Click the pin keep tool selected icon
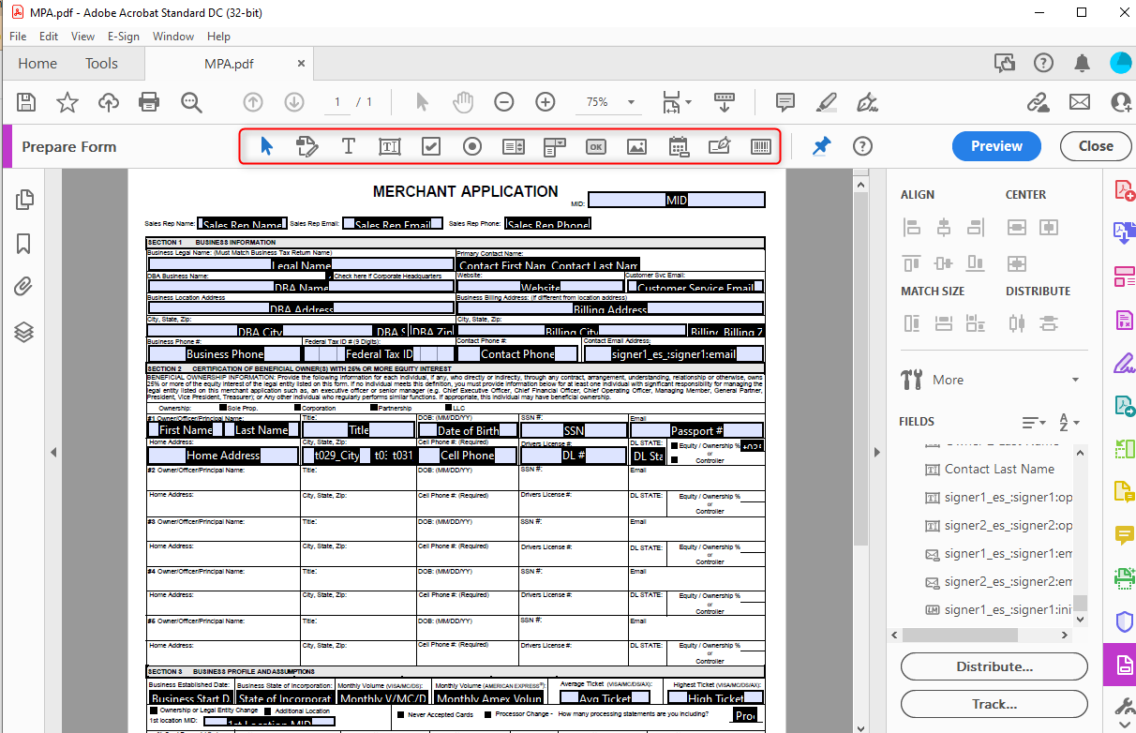The image size is (1136, 733). click(x=821, y=146)
